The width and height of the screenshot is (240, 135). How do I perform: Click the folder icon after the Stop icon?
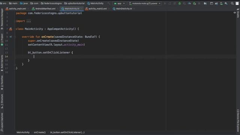(205, 3)
